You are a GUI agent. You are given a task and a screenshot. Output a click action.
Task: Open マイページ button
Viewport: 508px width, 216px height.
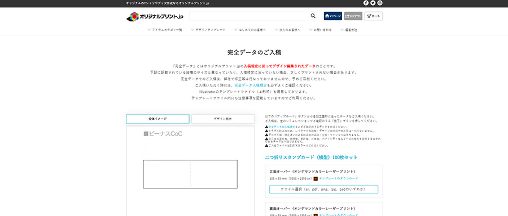coord(332,16)
